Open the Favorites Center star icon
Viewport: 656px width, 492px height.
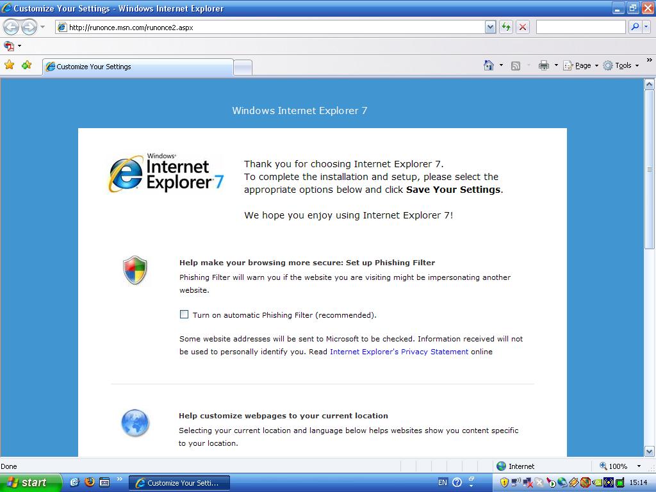tap(9, 65)
